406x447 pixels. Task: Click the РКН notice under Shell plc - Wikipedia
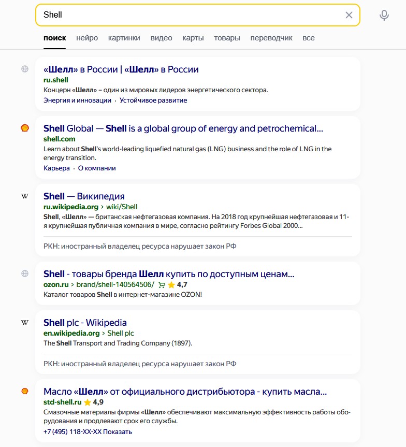[x=140, y=364]
